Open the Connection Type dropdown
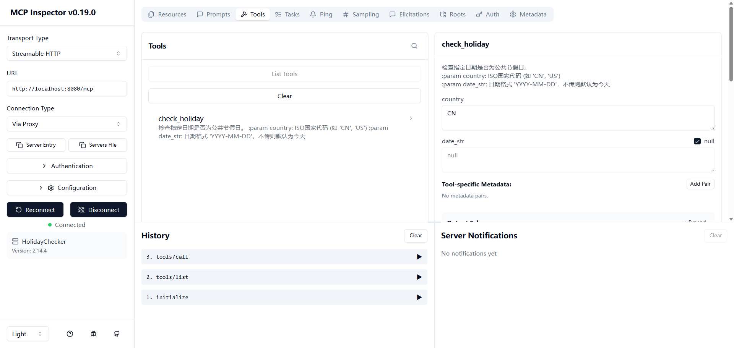Screen dimensions: 734x348 (67, 124)
